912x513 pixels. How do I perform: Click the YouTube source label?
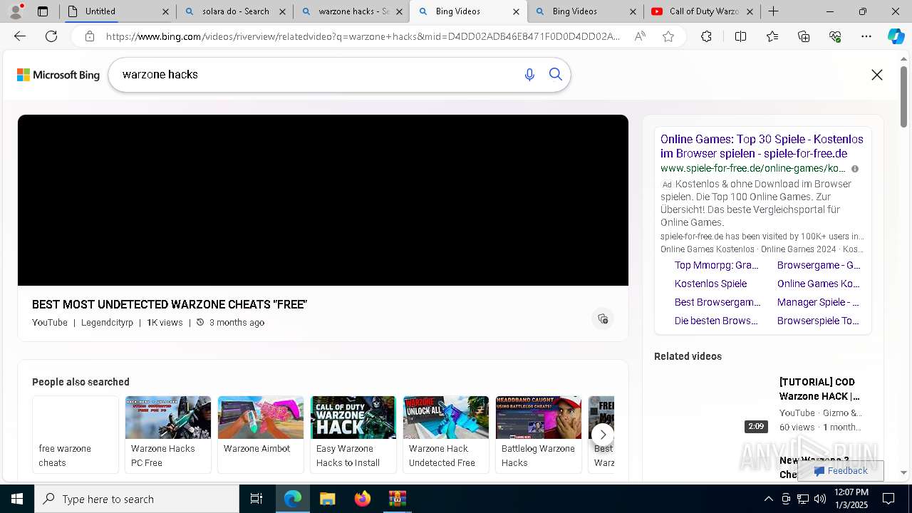[x=50, y=323]
